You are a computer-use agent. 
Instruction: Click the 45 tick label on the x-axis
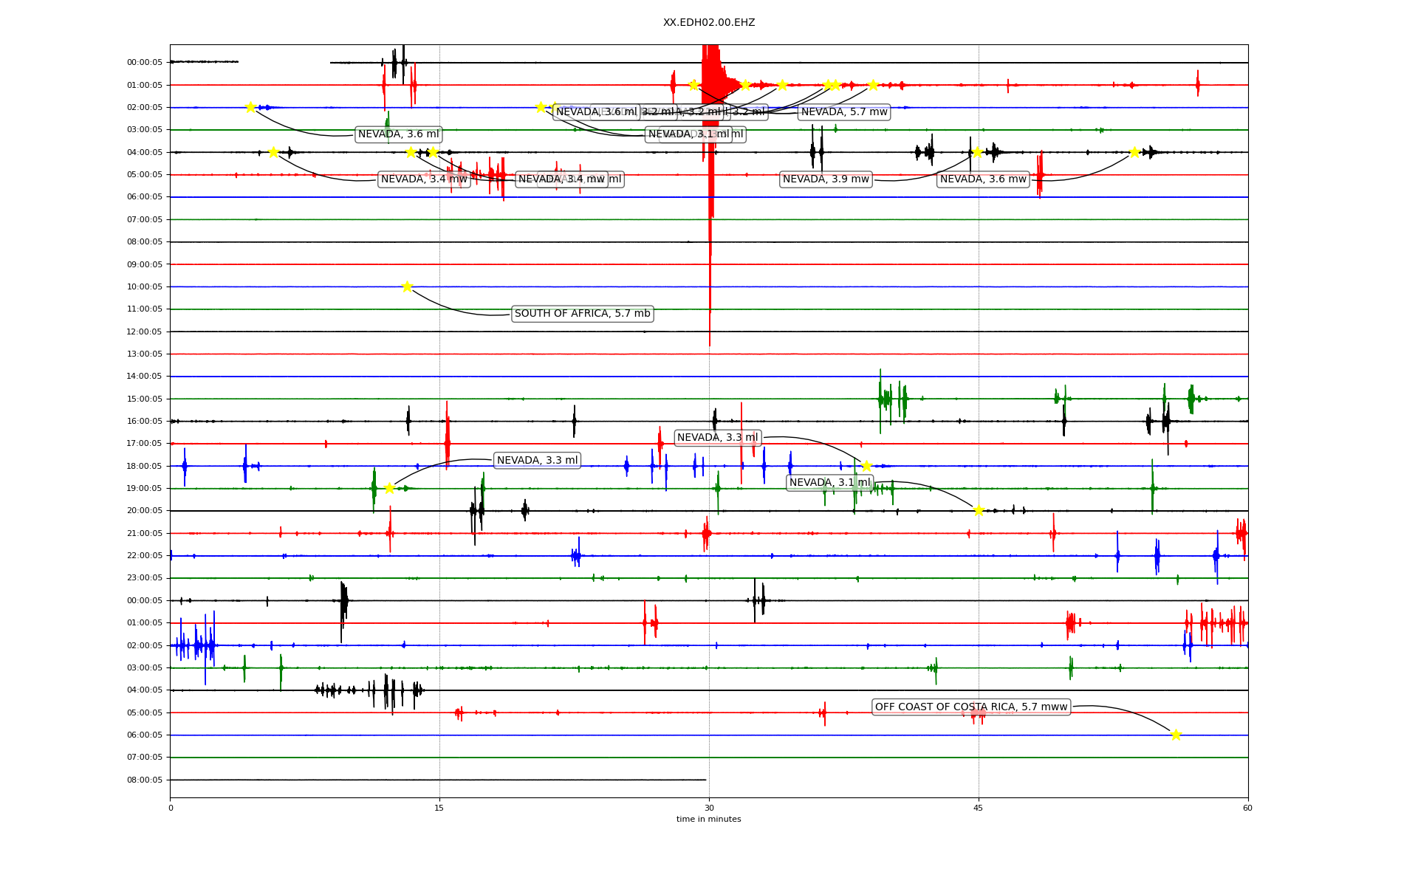tap(979, 808)
